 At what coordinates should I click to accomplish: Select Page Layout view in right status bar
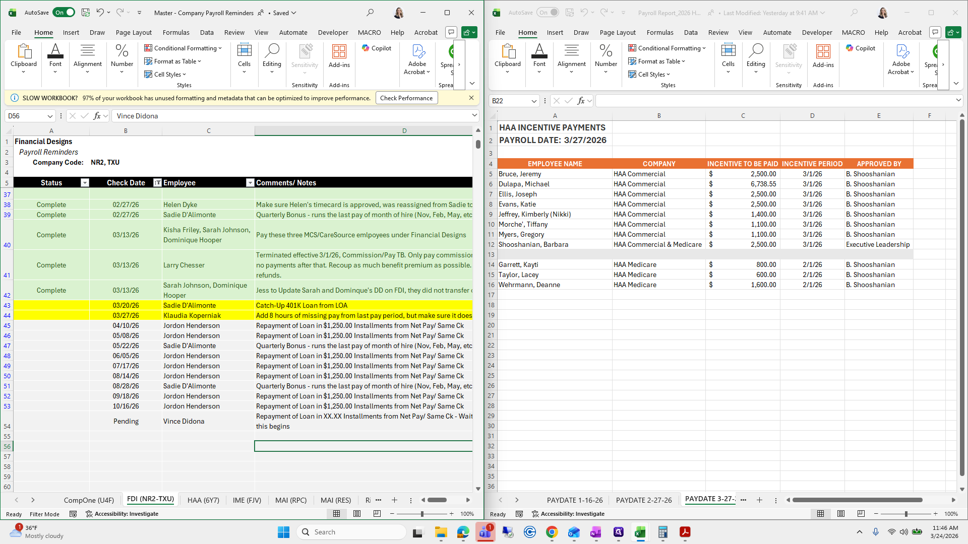(840, 514)
